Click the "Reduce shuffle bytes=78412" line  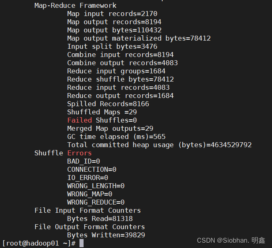point(120,80)
